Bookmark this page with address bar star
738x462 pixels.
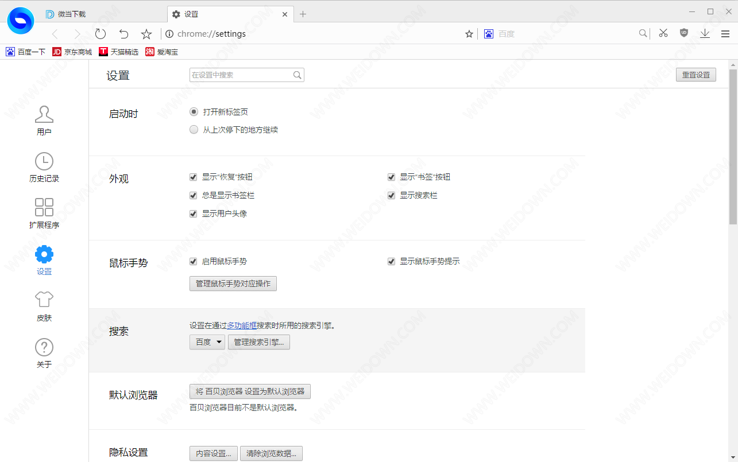coord(469,34)
